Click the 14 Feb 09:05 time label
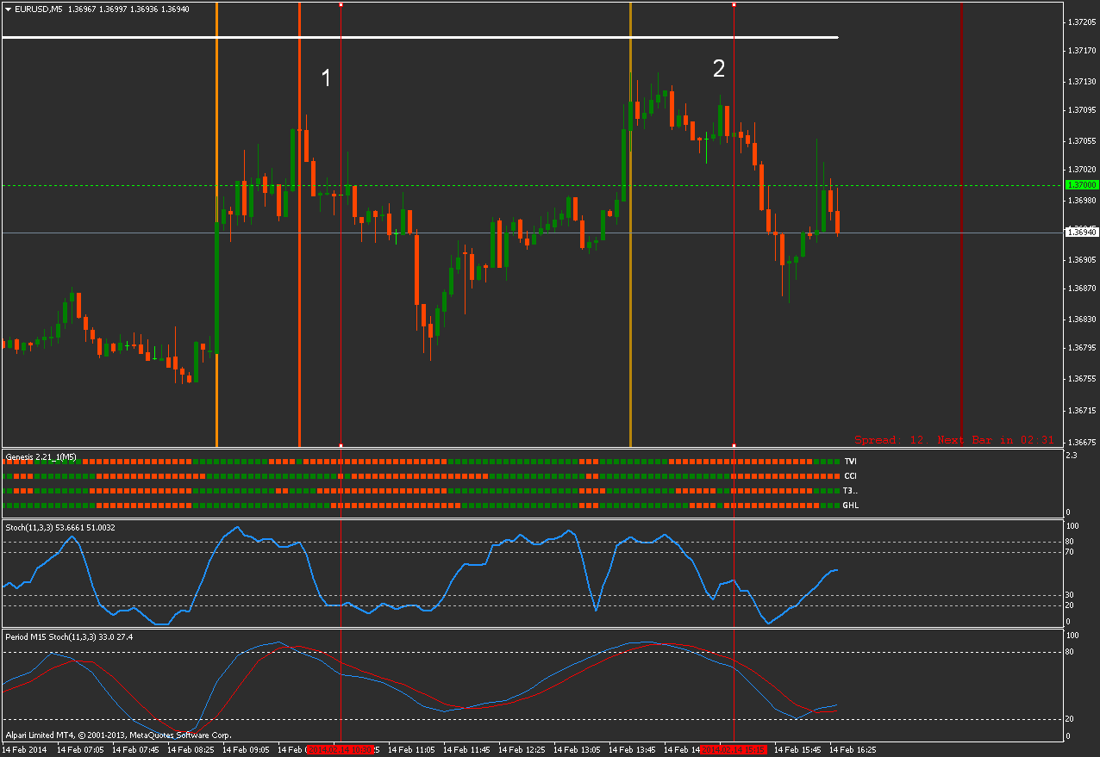 pos(246,750)
